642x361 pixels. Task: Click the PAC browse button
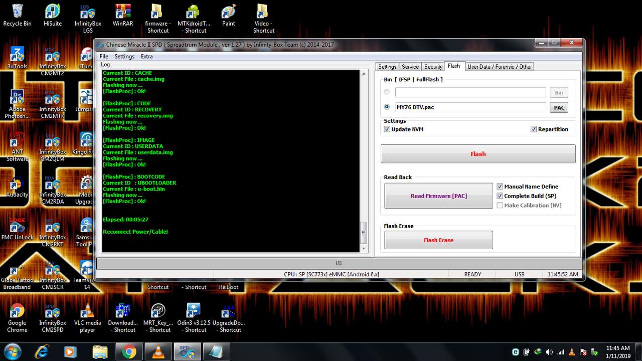[x=559, y=107]
